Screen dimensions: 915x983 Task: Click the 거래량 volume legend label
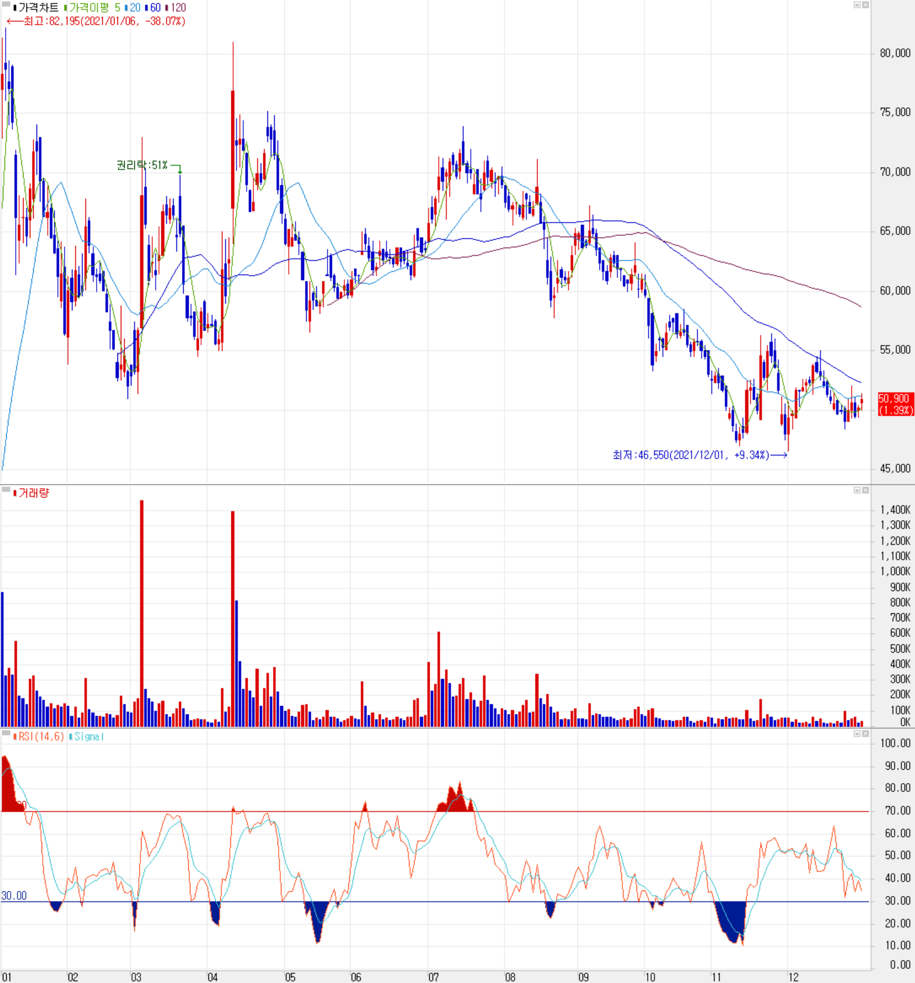pyautogui.click(x=31, y=493)
